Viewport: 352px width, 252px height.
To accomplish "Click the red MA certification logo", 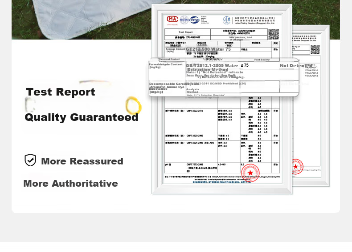I will pyautogui.click(x=172, y=19).
